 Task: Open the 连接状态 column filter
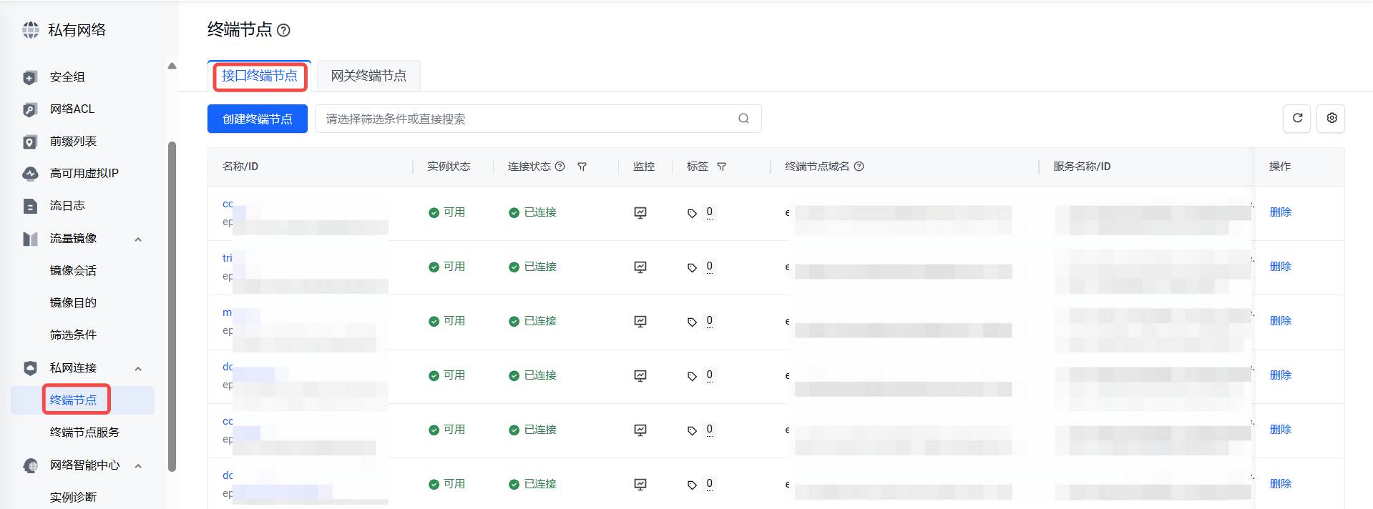coord(582,167)
